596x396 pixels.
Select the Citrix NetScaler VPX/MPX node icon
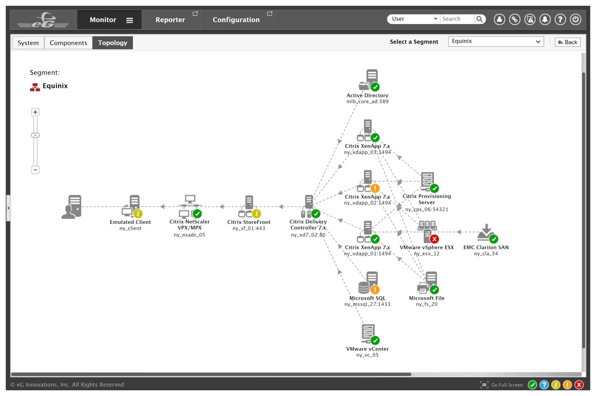190,206
